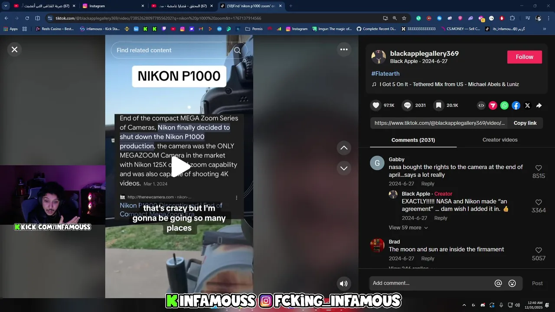
Task: Reply to Black Apple's creator comment
Action: pos(441,218)
